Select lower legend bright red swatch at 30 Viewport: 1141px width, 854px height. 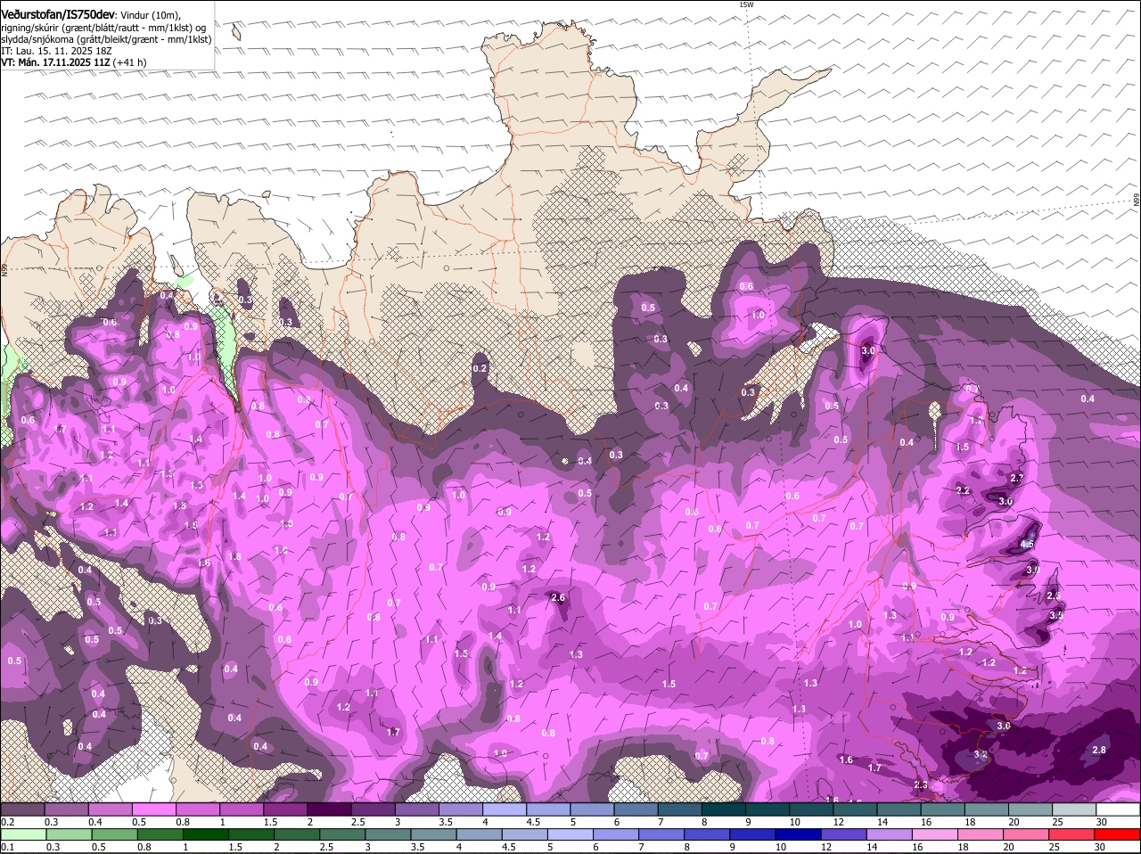tap(1115, 834)
